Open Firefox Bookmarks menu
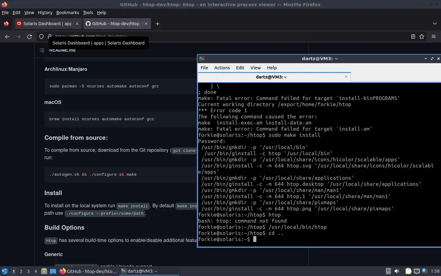The width and height of the screenshot is (441, 276). (68, 13)
